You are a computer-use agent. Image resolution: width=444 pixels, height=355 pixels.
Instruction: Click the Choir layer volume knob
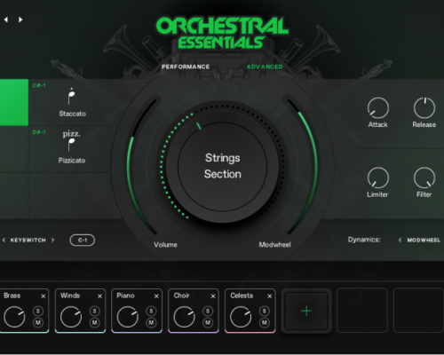pyautogui.click(x=184, y=317)
